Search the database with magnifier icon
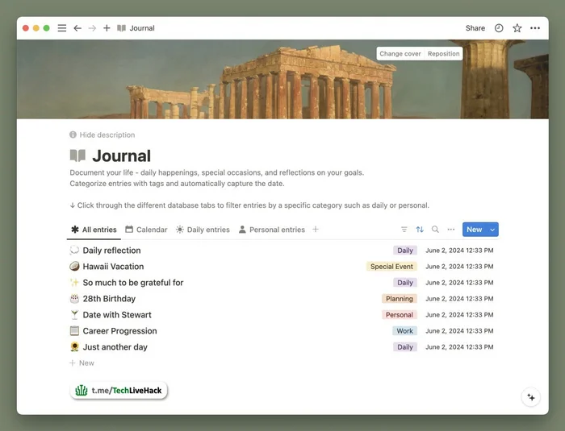This screenshot has height=431, width=565. 435,230
